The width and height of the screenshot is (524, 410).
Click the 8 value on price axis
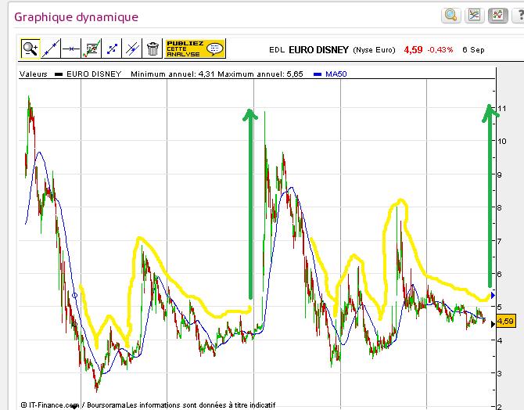pos(500,207)
